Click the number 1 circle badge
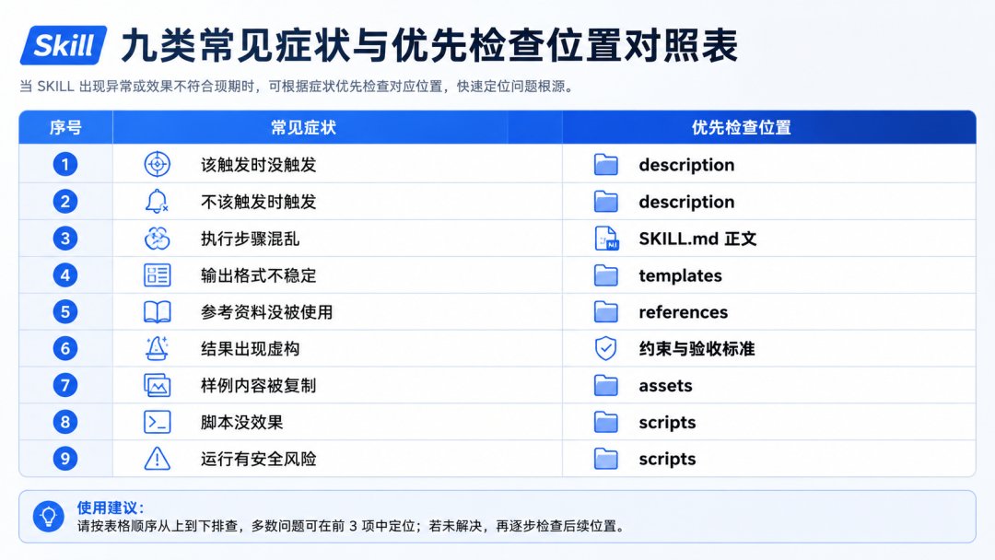Screen dimensions: 995x560 pyautogui.click(x=64, y=165)
